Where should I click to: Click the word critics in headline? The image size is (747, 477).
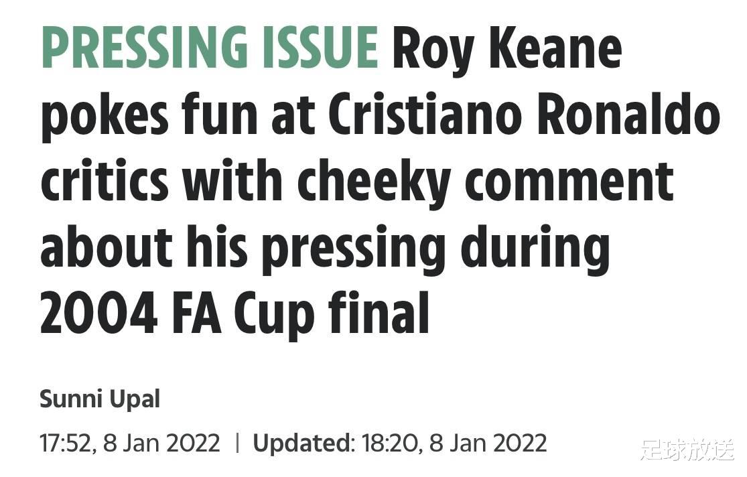click(105, 182)
